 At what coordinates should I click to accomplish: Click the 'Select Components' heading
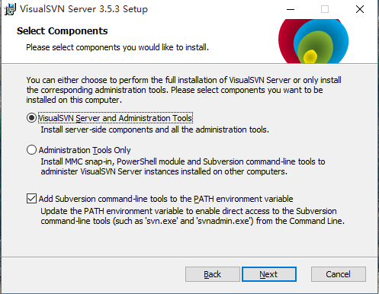(x=63, y=31)
